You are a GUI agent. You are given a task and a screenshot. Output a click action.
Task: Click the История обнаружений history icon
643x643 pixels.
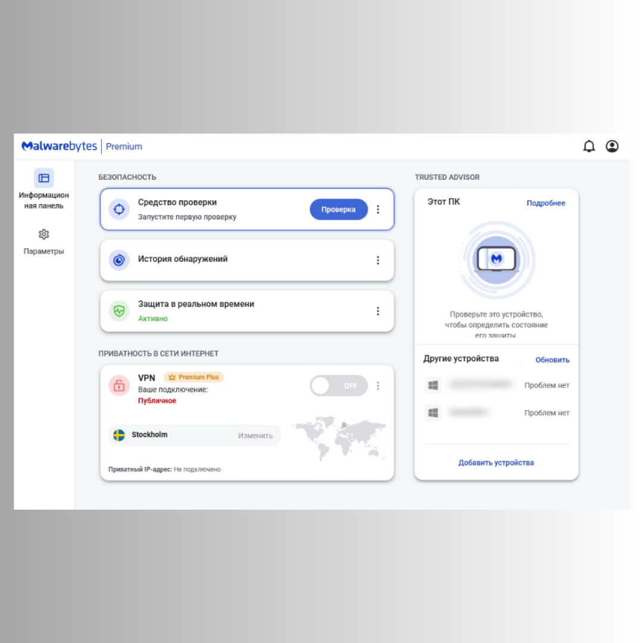[119, 260]
